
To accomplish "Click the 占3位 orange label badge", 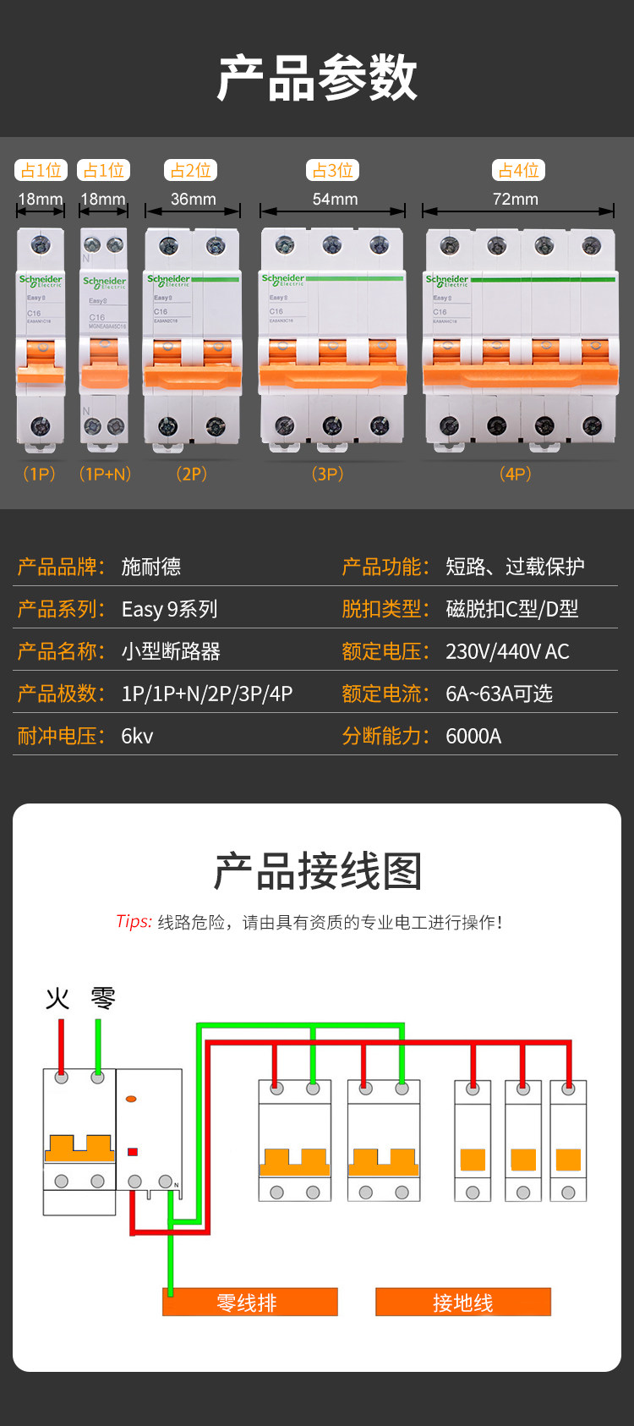I will 332,170.
